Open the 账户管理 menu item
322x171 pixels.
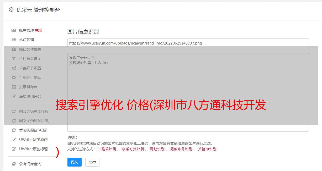[27, 30]
